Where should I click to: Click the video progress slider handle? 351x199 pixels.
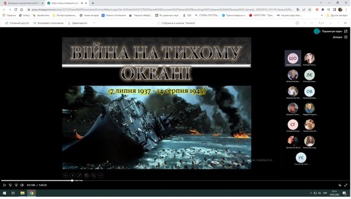(x=72, y=180)
